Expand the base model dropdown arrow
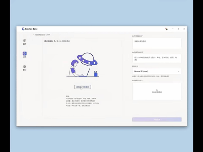203x152 pixels. pyautogui.click(x=178, y=71)
